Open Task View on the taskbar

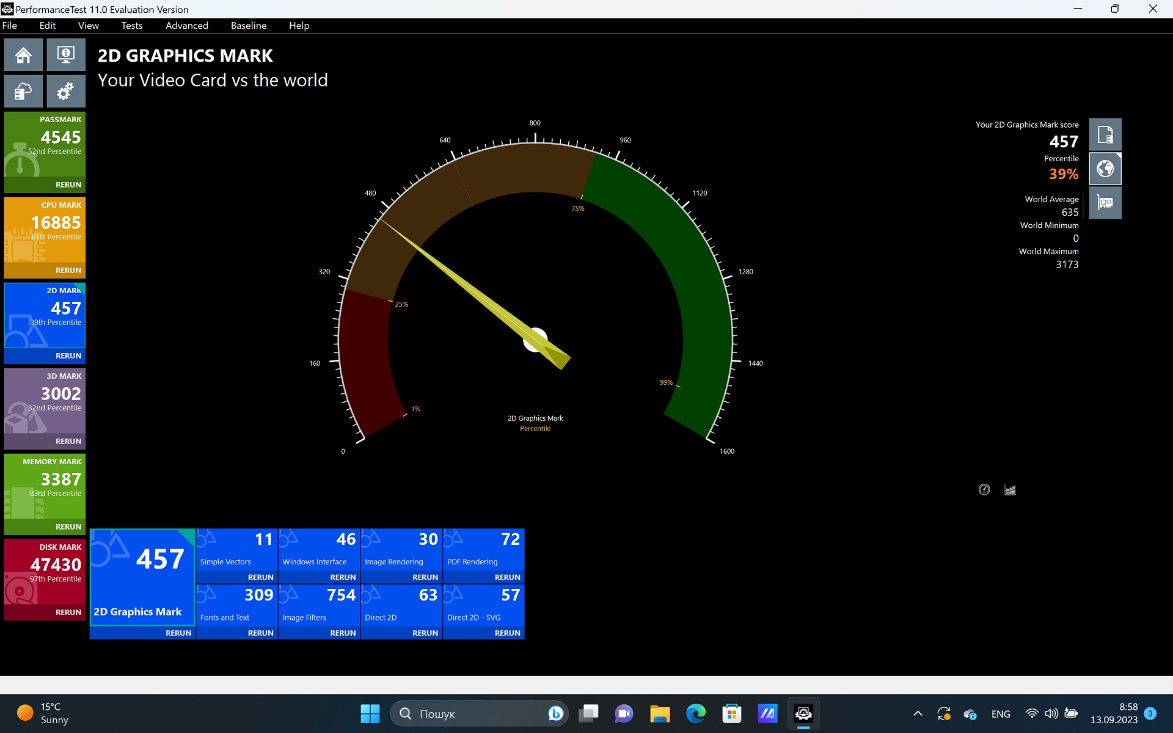coord(589,713)
